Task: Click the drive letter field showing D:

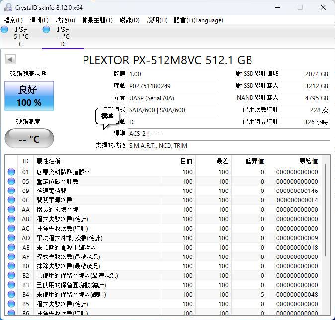Action: (172, 122)
